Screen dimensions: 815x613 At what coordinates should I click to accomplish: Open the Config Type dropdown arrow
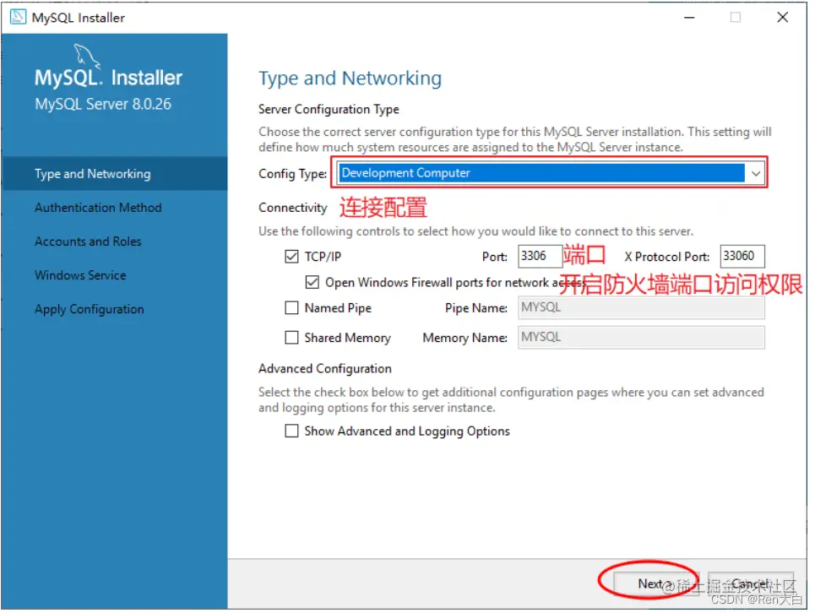point(756,173)
